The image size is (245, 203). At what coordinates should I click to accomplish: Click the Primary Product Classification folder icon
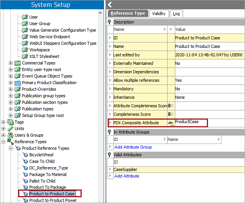click(18, 83)
